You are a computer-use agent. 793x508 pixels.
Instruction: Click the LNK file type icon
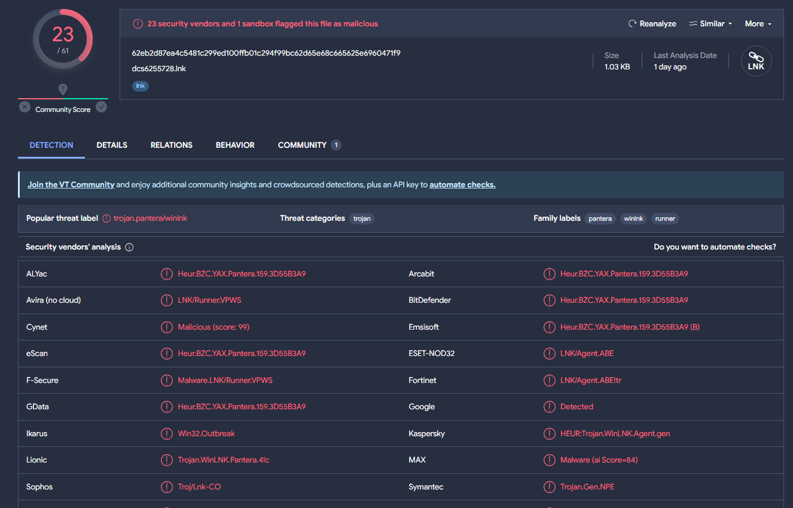[x=756, y=60]
